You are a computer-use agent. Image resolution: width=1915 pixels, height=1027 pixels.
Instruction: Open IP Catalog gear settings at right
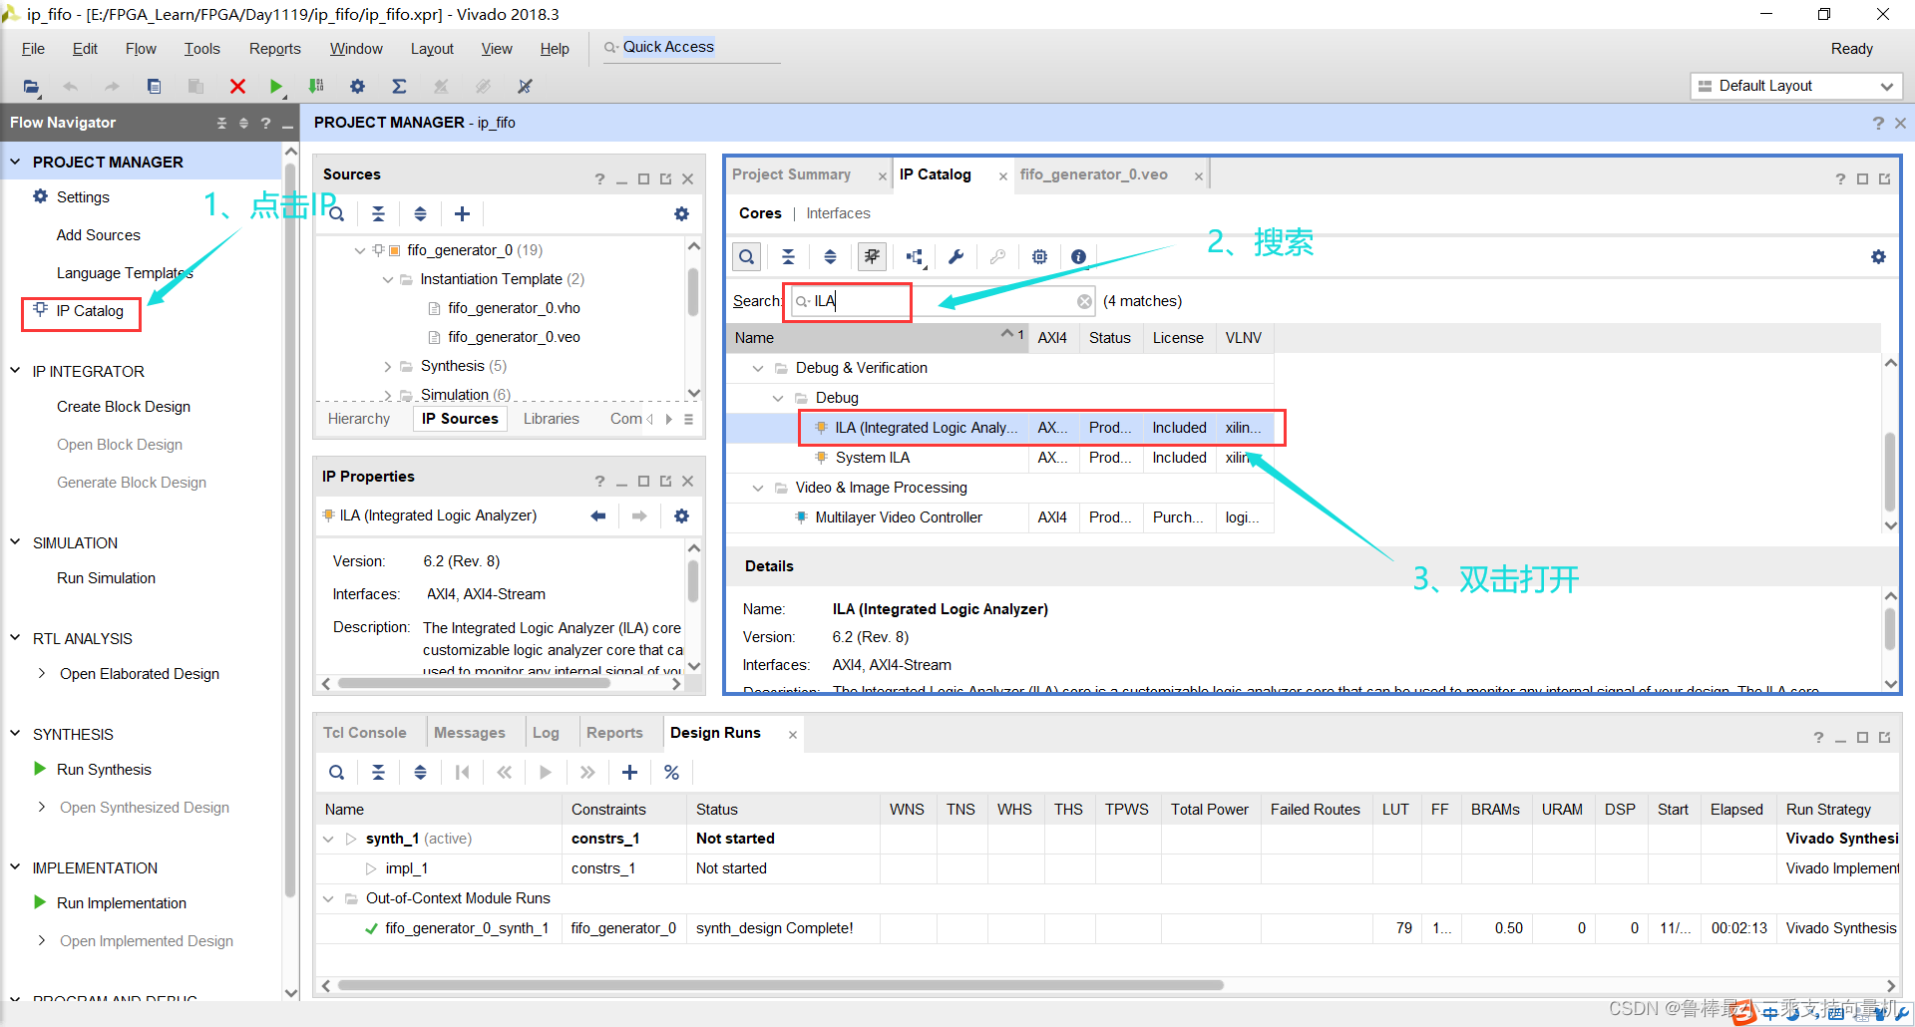1878,256
